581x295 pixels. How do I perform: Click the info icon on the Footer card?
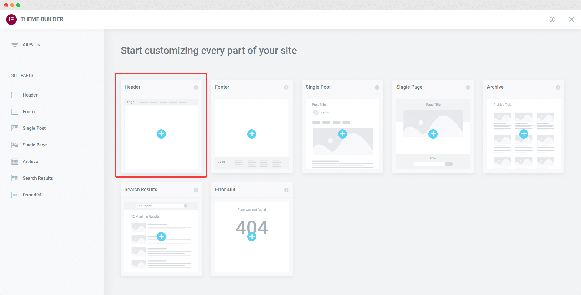pyautogui.click(x=286, y=87)
